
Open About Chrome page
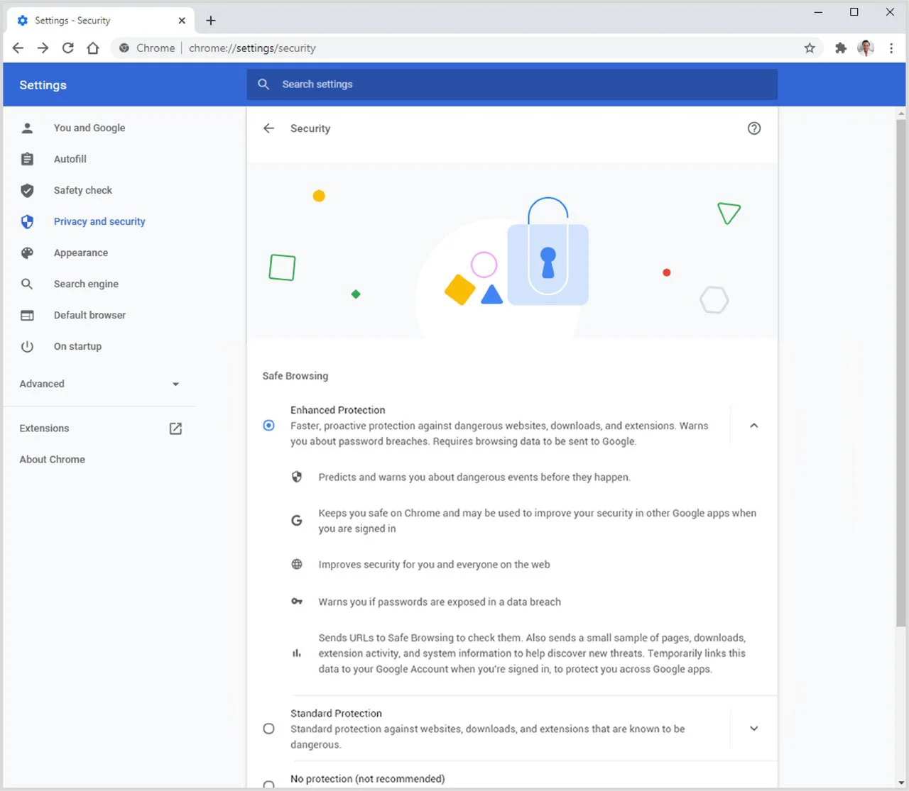pos(52,460)
